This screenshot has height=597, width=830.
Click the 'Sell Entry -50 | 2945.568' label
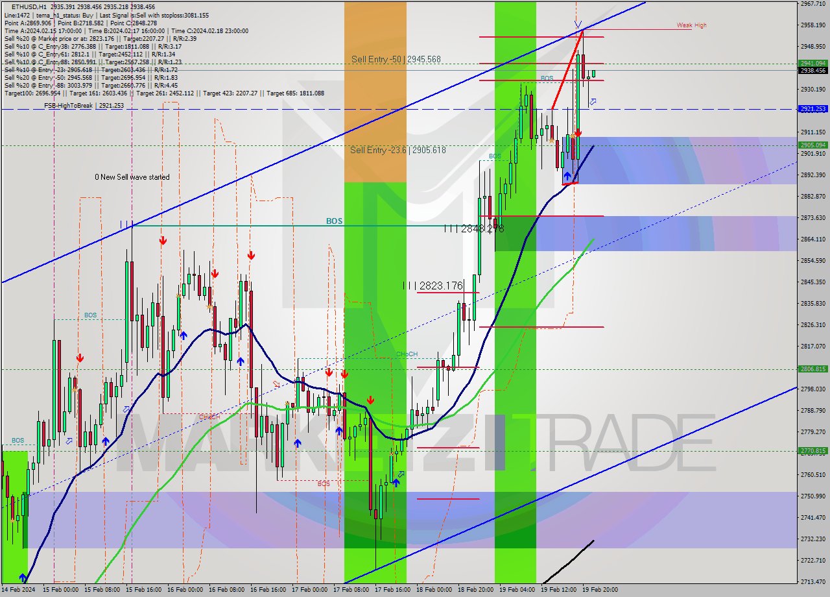396,59
